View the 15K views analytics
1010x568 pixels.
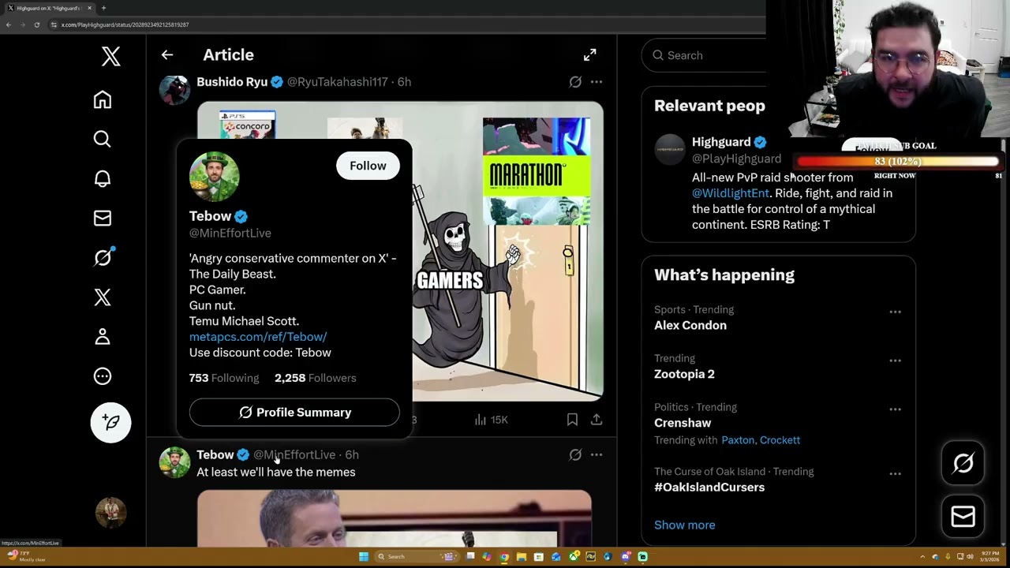491,420
